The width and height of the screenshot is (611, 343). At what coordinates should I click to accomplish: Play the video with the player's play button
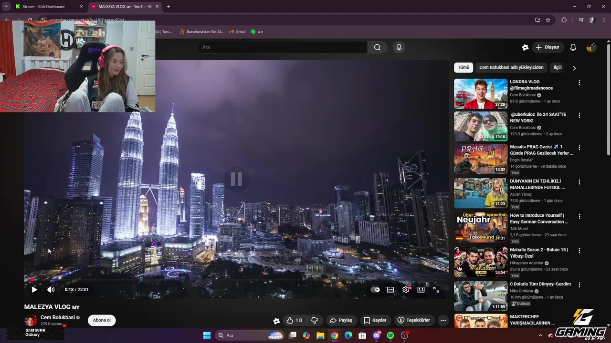[x=34, y=289]
